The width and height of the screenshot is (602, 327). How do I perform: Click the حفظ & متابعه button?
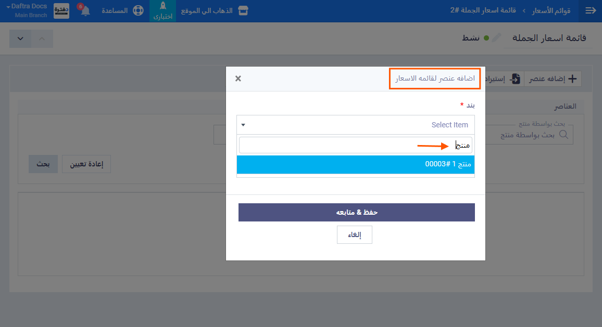point(356,212)
